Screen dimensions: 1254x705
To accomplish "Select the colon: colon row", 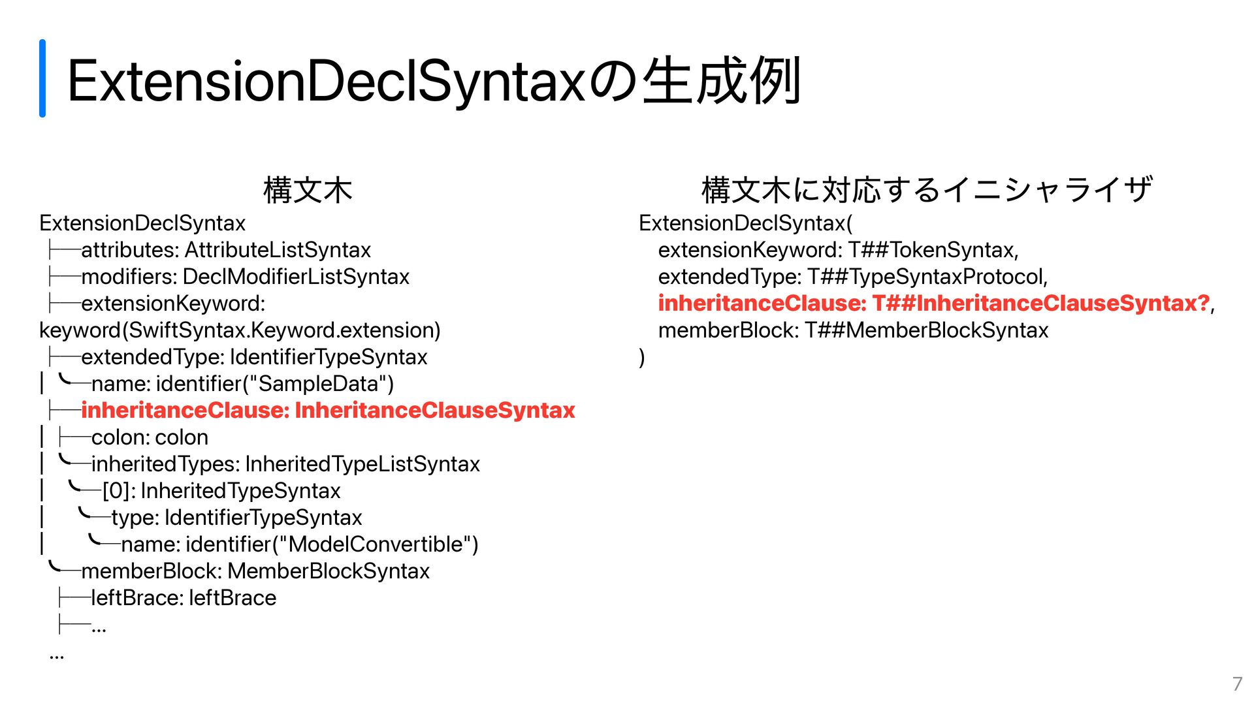I will pyautogui.click(x=150, y=437).
